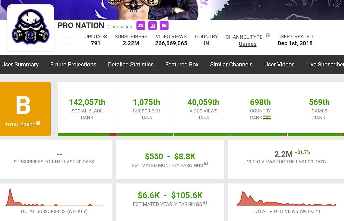Click the Total Video Views weekly chart

(286, 199)
